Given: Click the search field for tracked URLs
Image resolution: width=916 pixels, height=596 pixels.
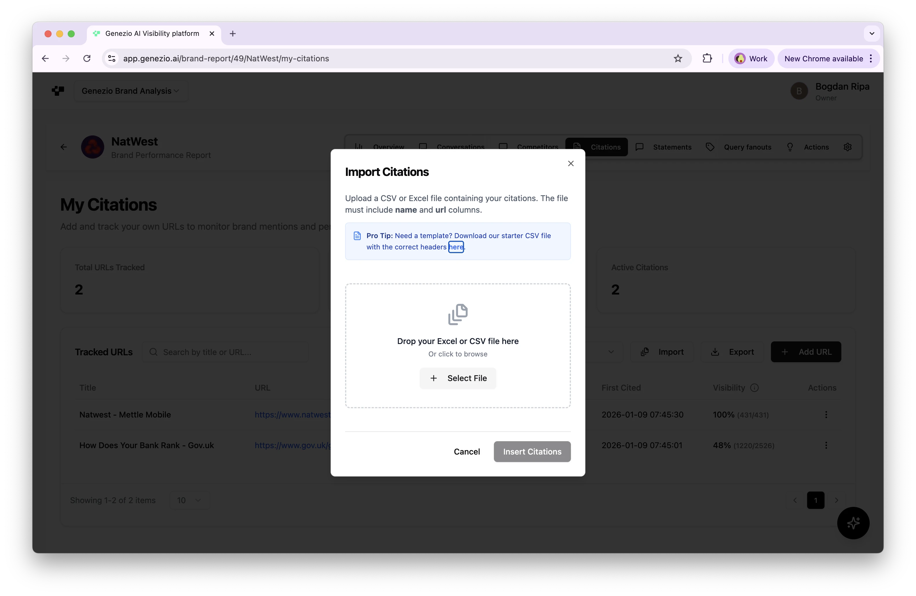Looking at the screenshot, I should tap(225, 352).
